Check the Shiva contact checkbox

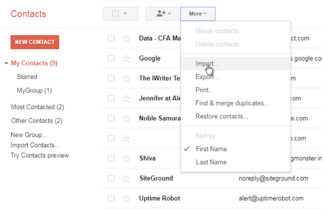[111, 158]
